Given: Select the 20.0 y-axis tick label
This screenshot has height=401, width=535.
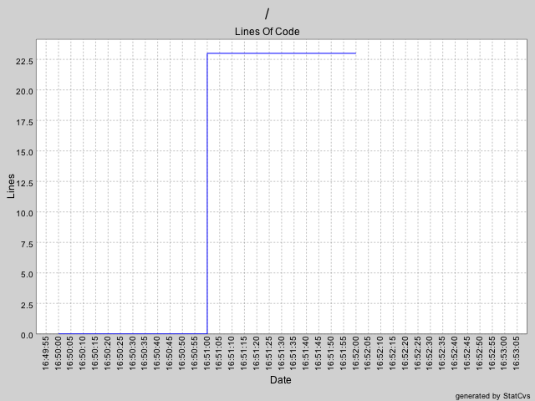Looking at the screenshot, I should [24, 91].
